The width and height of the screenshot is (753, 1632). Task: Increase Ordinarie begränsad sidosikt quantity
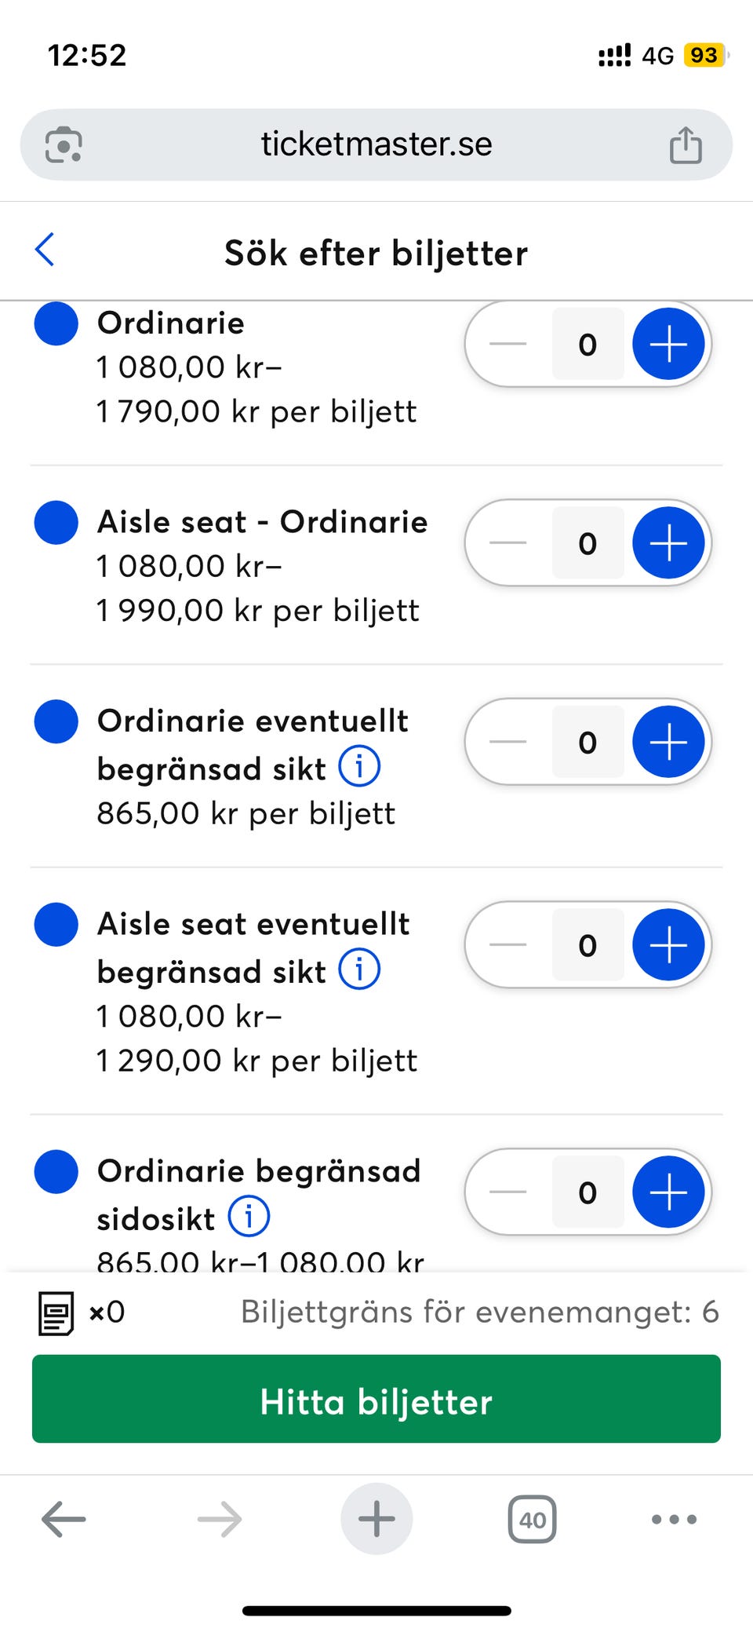[668, 1192]
